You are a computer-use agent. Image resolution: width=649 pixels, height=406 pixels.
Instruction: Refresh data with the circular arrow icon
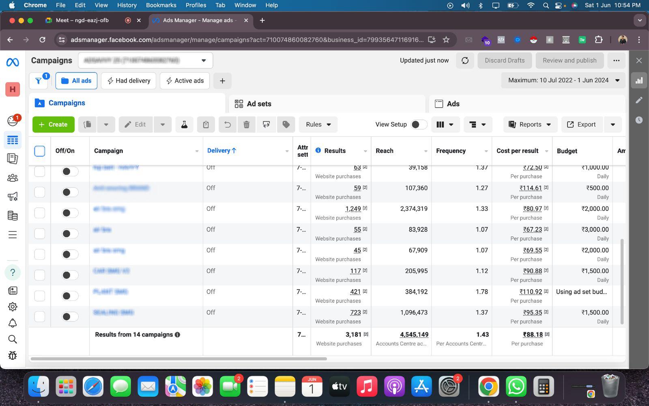[465, 60]
